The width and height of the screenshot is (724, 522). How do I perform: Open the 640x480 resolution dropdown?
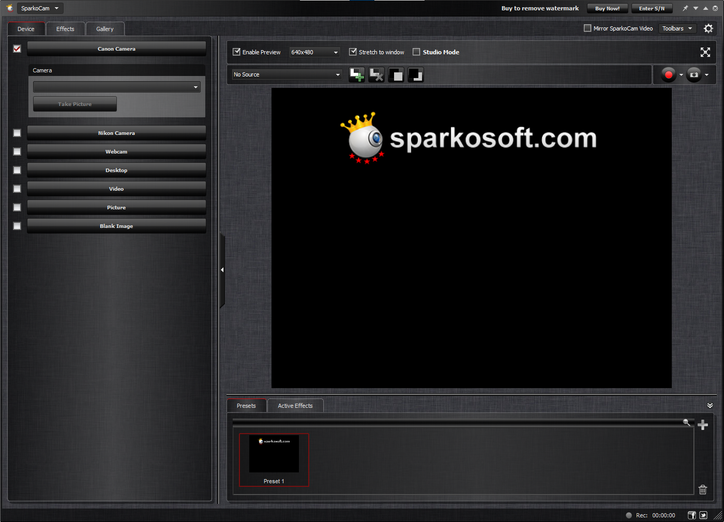point(314,52)
